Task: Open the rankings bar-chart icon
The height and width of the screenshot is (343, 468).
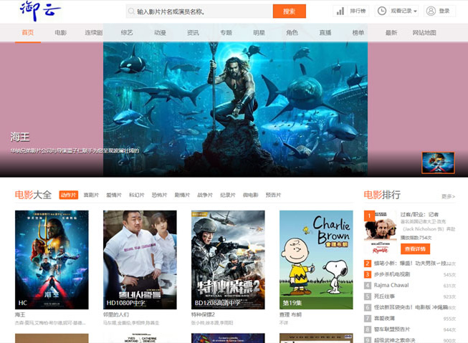Action: (x=340, y=11)
